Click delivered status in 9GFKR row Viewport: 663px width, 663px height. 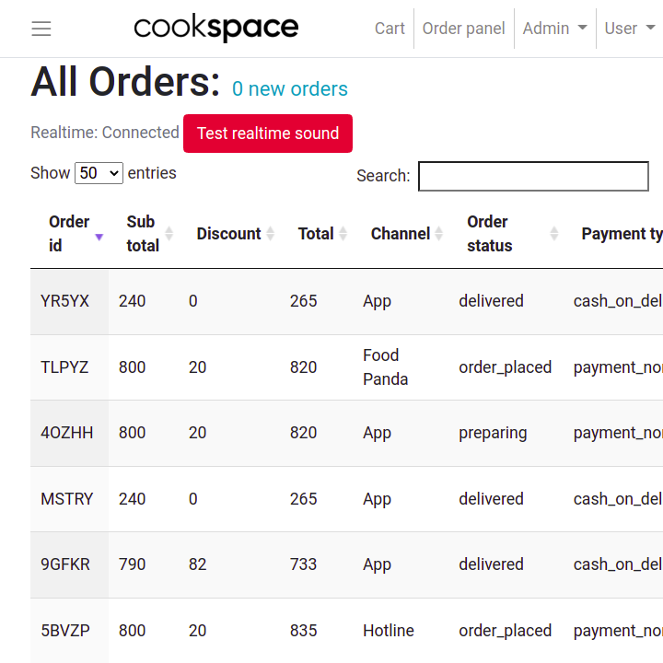pos(491,564)
